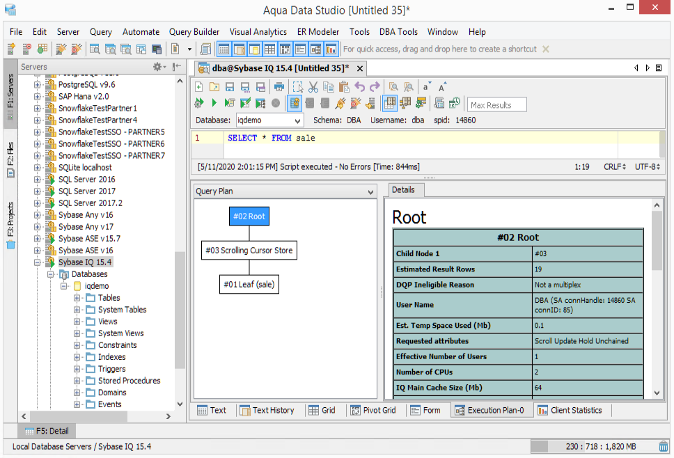The image size is (674, 458).
Task: Select Stored Procedures in the server tree
Action: click(x=129, y=381)
